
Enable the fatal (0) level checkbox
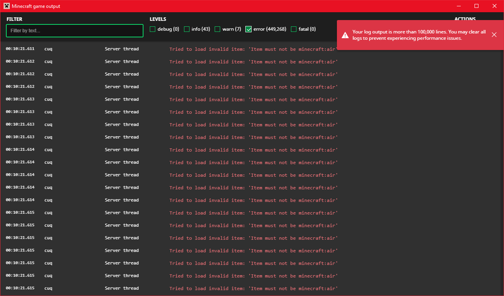294,29
